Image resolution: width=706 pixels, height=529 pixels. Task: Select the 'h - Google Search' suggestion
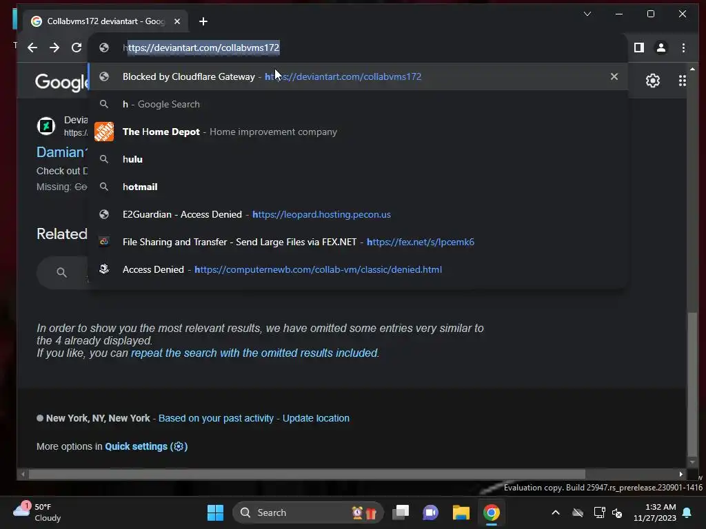pos(358,104)
